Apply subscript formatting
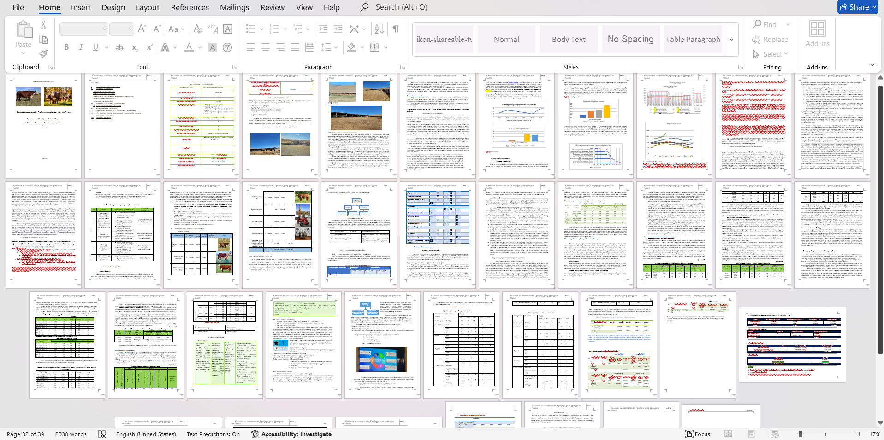The width and height of the screenshot is (884, 440). (x=135, y=47)
